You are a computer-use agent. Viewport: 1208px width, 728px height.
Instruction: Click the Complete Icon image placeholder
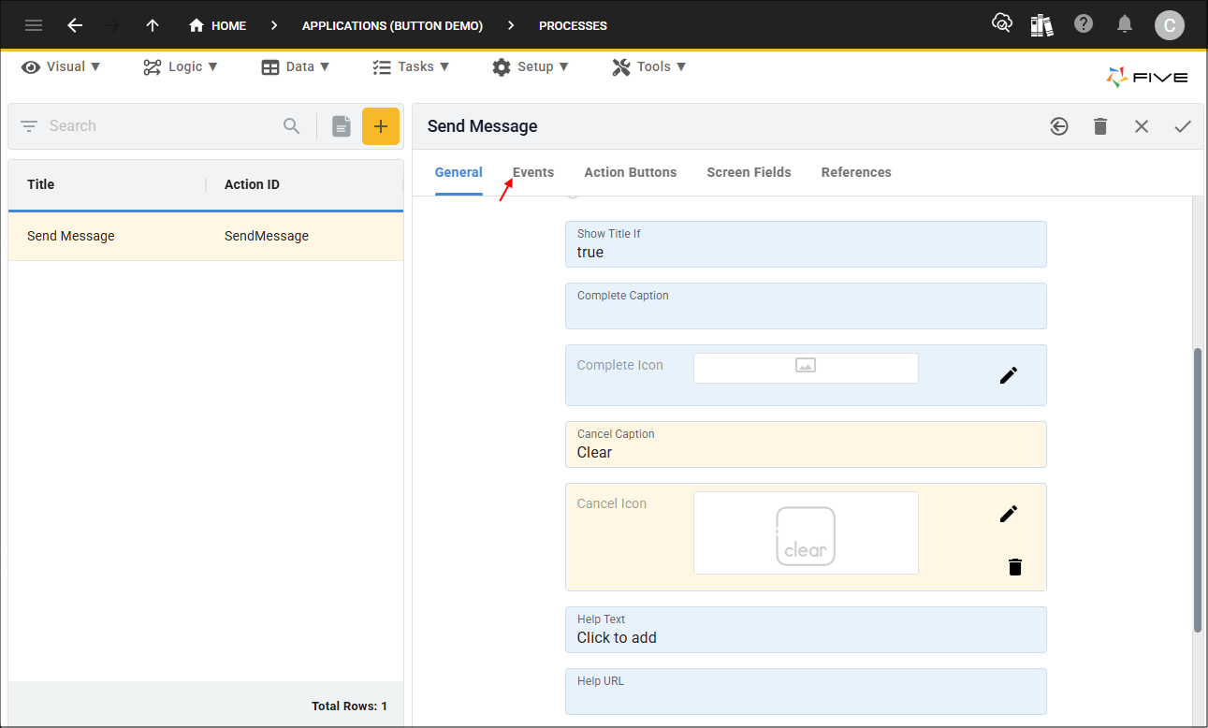coord(806,368)
